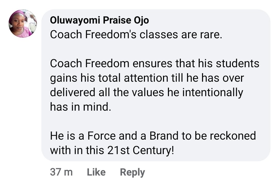Like the comment by Oluwayomi
The height and width of the screenshot is (182, 279).
point(96,172)
